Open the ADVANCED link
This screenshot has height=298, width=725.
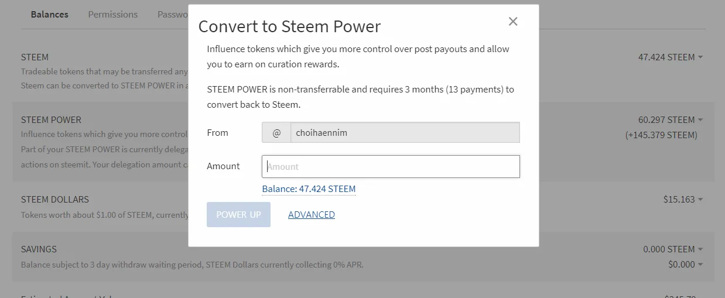[x=312, y=214]
